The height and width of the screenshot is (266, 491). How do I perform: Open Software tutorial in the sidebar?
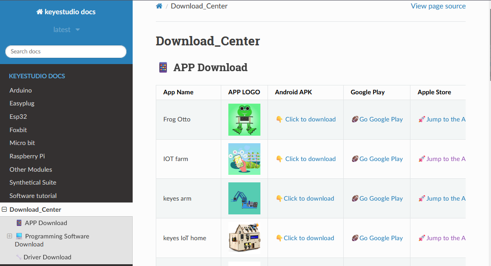pos(33,196)
